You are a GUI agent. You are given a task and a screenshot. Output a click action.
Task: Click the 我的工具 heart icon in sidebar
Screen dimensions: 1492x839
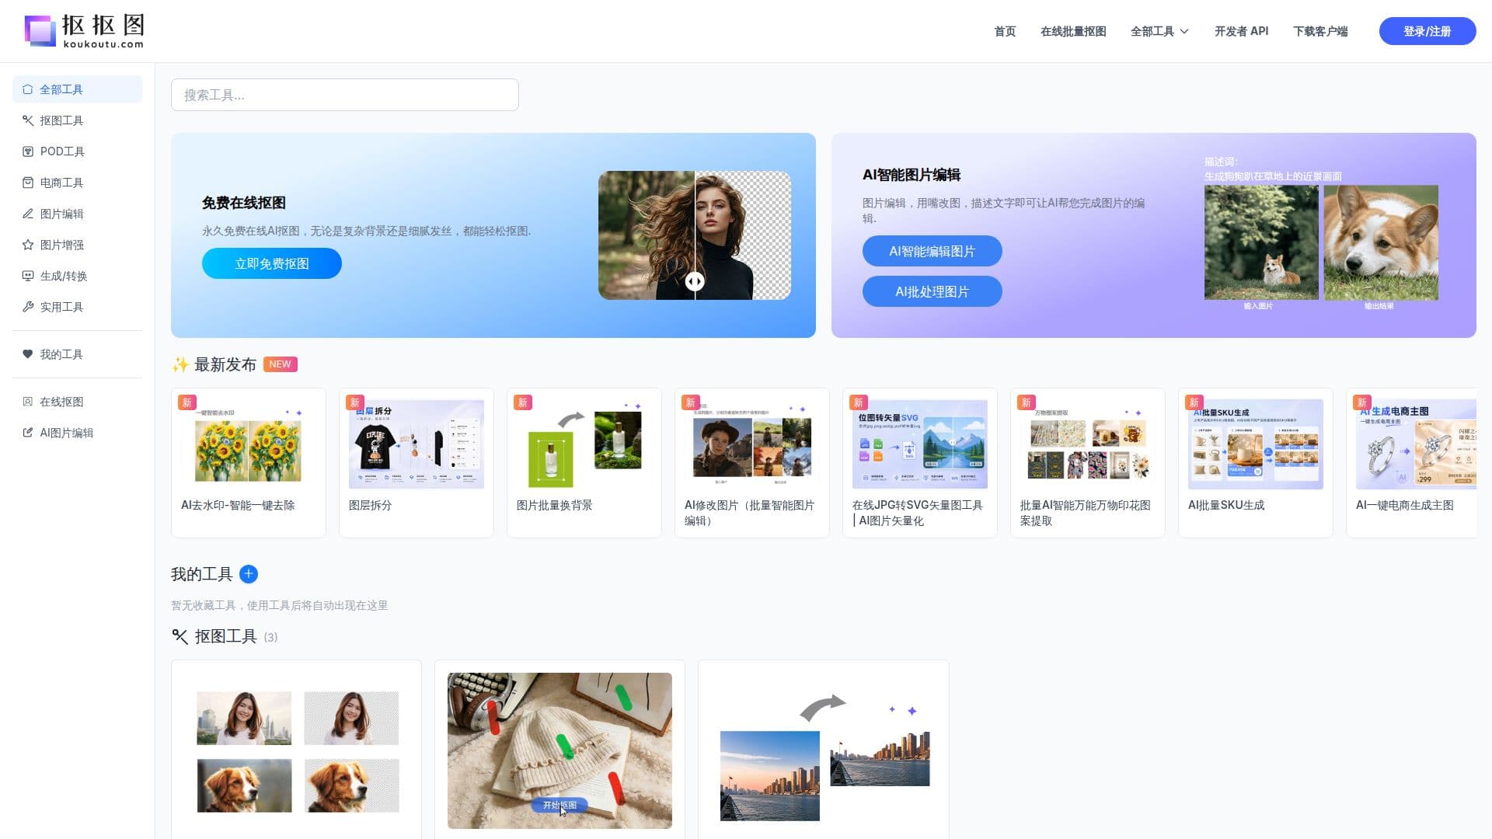point(28,354)
